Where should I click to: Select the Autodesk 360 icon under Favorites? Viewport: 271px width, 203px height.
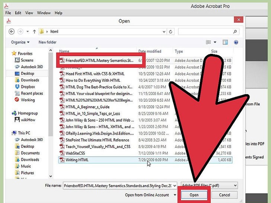click(x=17, y=67)
